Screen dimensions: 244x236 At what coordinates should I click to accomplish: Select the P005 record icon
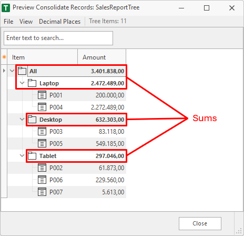click(x=42, y=143)
